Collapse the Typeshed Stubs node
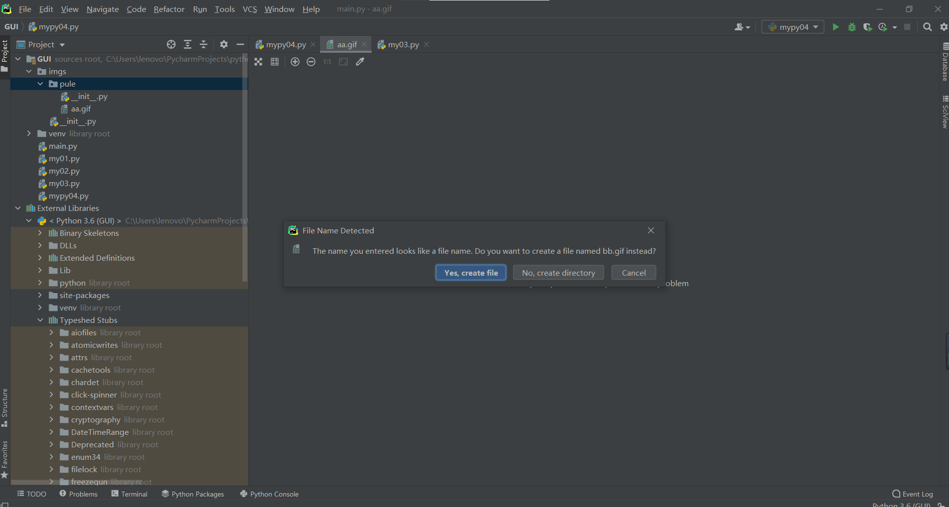This screenshot has width=949, height=507. 40,320
